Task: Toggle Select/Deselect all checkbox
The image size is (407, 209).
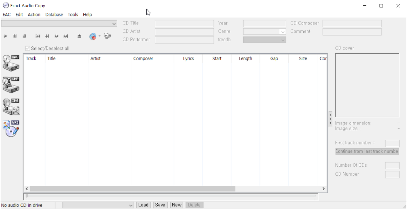Action: click(28, 49)
